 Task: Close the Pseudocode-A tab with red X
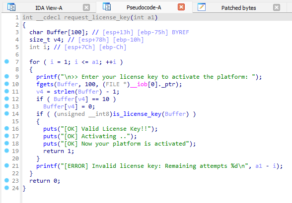point(181,7)
